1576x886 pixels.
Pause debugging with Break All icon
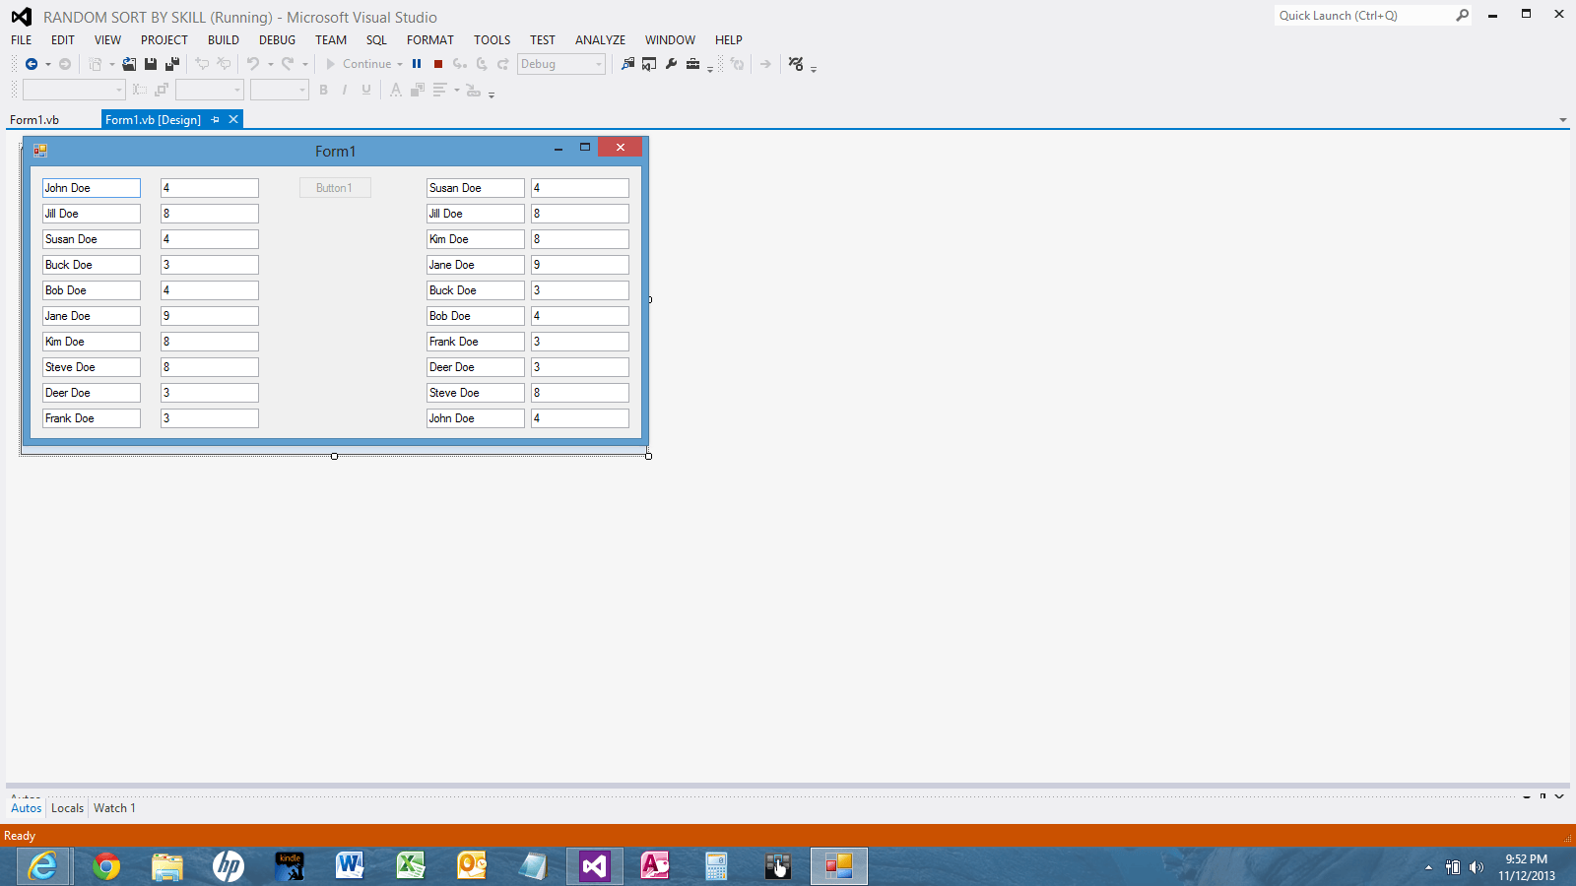[417, 64]
